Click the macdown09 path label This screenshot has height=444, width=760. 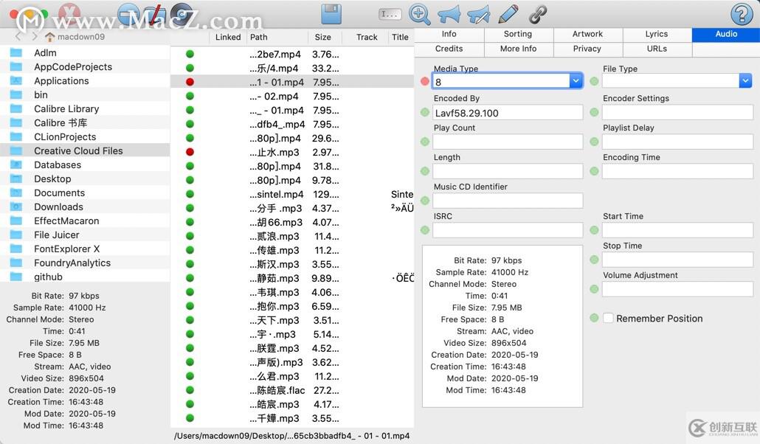81,37
